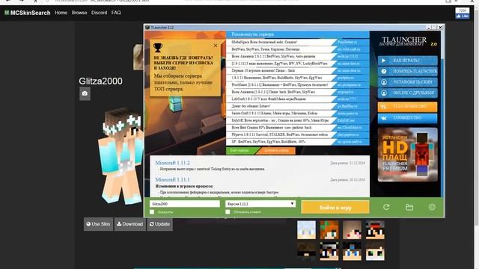The width and height of the screenshot is (479, 269).
Task: Click the MCSkinSearch logo
Action: click(27, 13)
